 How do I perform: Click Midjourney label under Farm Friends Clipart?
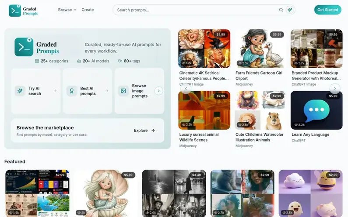244,84
